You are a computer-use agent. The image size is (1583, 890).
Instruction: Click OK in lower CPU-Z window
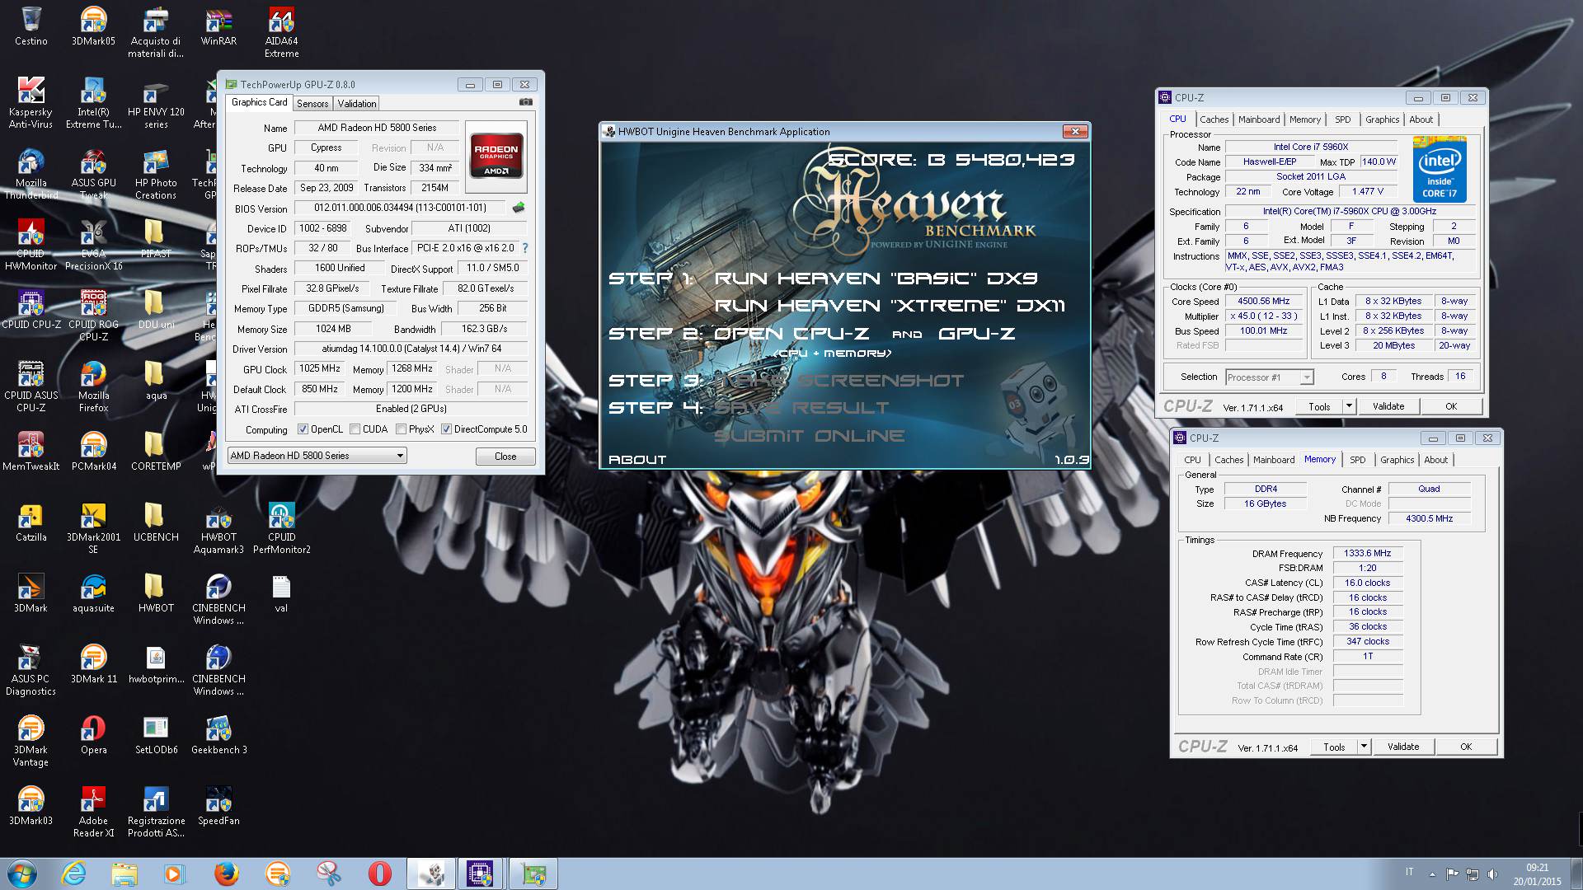click(x=1466, y=747)
